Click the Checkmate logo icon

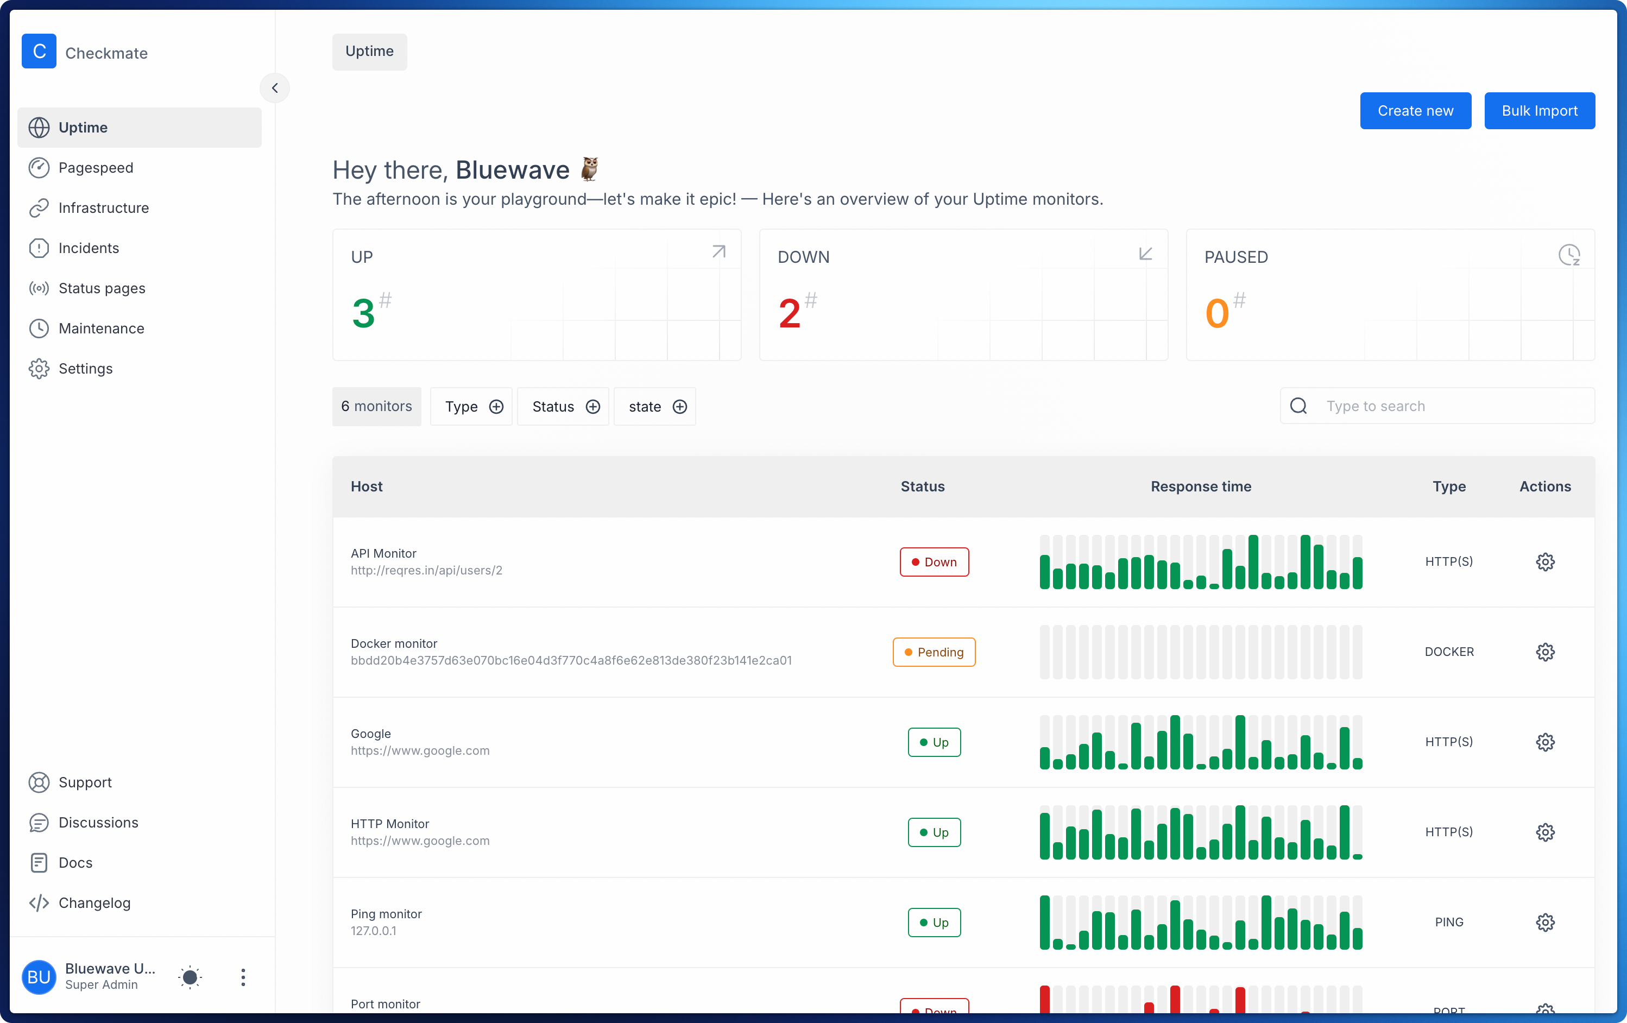(39, 52)
